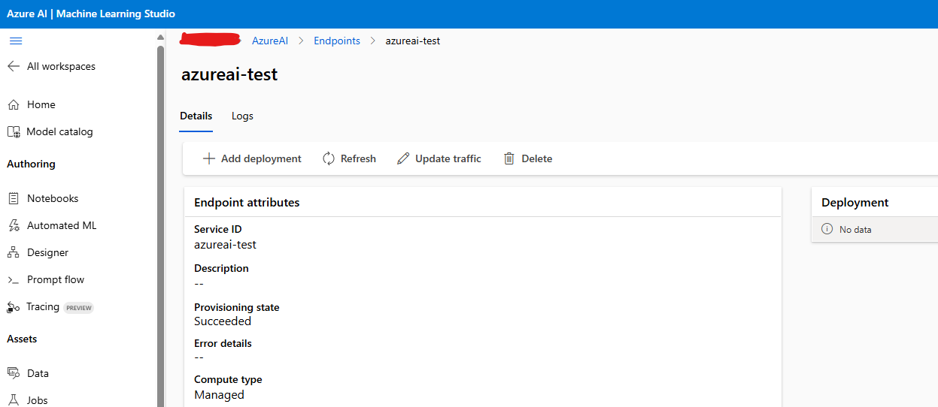Viewport: 938px width, 407px height.
Task: Click the Refresh button label
Action: point(358,158)
